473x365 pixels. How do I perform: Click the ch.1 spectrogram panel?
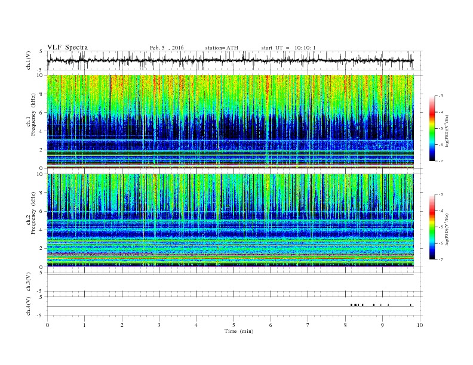tap(231, 122)
